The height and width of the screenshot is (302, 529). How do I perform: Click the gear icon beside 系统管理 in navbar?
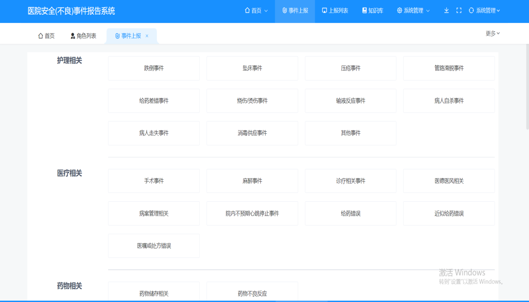399,11
